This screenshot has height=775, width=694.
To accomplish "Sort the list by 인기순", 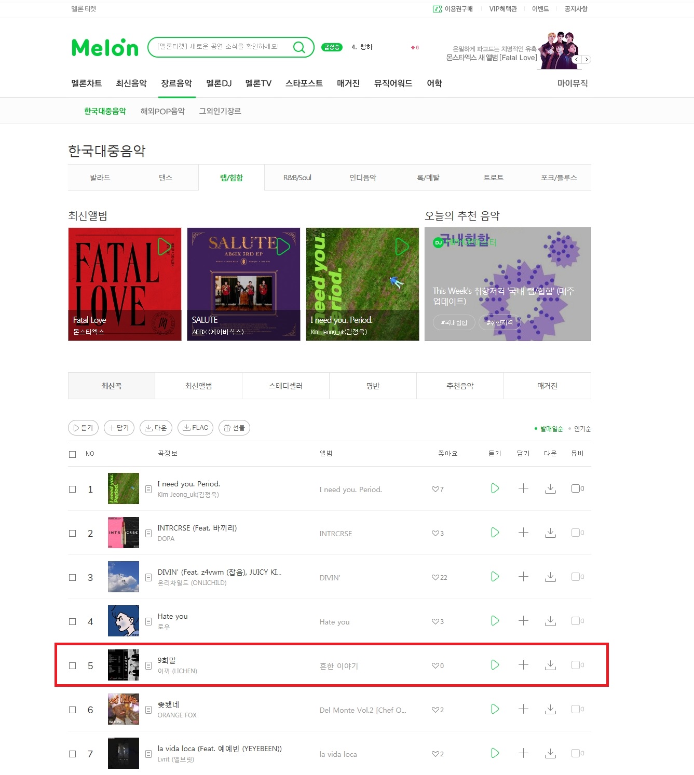I will click(x=582, y=429).
